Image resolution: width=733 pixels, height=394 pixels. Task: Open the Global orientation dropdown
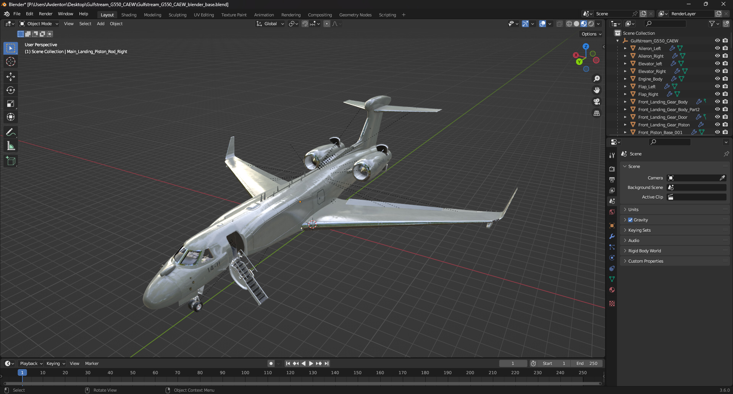pos(270,24)
